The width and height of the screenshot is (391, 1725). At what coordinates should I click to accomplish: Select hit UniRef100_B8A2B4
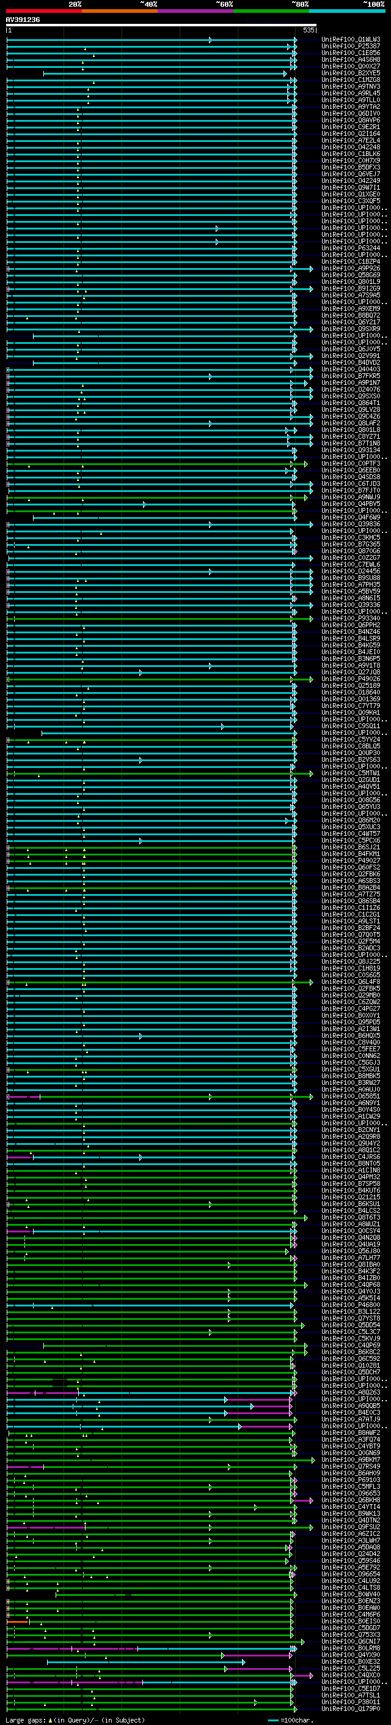click(x=350, y=888)
